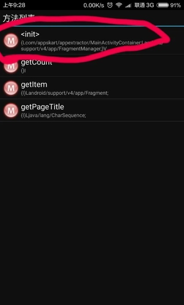Tap the 91% battery percentage text

[175, 5]
